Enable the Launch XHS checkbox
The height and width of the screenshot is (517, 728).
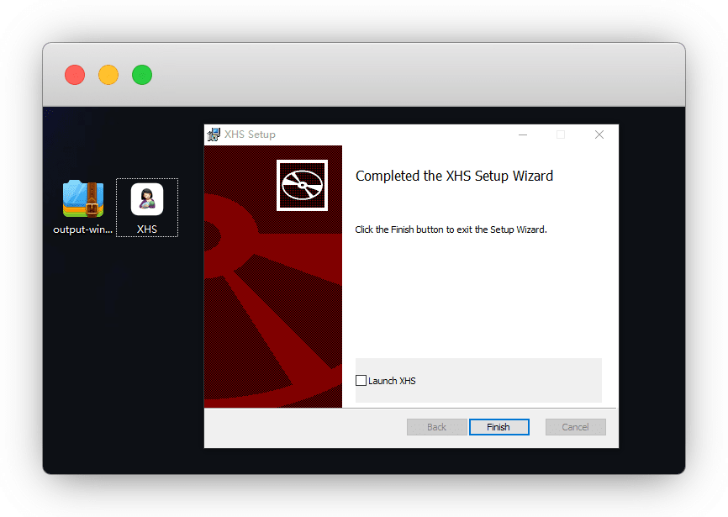tap(361, 381)
